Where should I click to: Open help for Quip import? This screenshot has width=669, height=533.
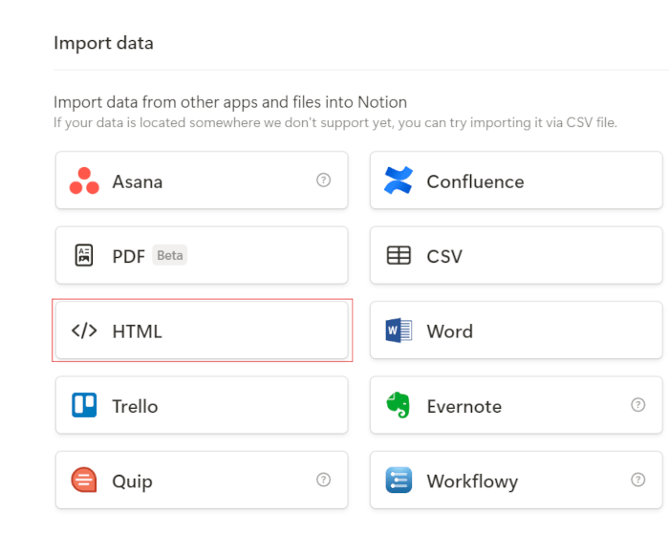323,480
